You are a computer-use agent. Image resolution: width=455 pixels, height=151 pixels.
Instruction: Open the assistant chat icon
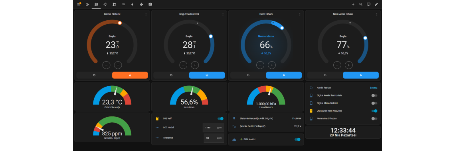(368, 4)
